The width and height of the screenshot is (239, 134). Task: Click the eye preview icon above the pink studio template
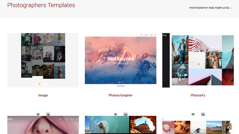(38, 114)
